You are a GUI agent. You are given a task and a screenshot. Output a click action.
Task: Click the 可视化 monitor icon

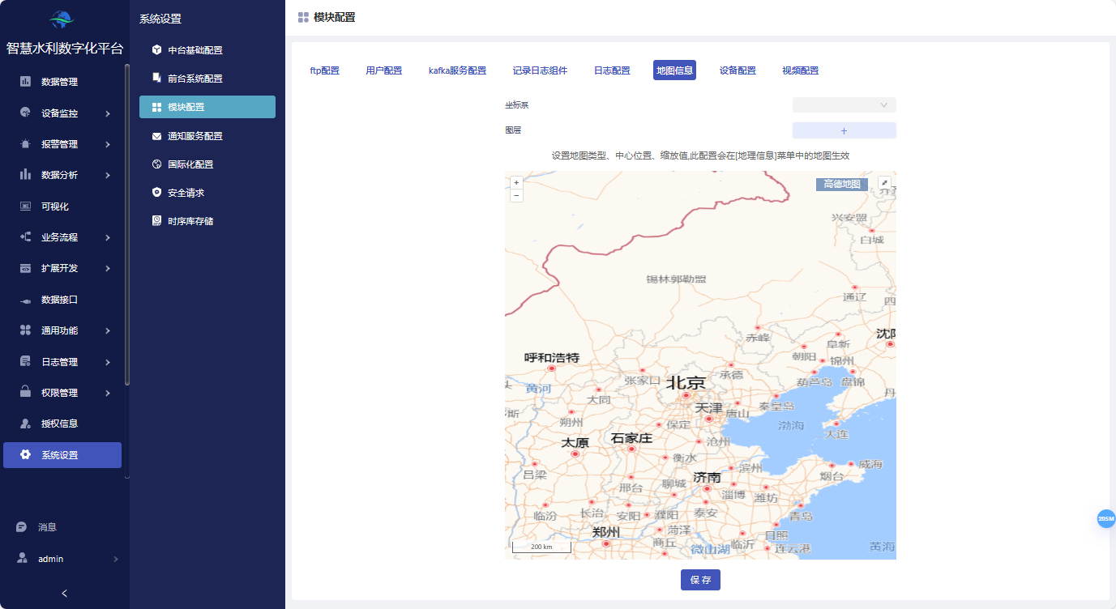point(25,207)
